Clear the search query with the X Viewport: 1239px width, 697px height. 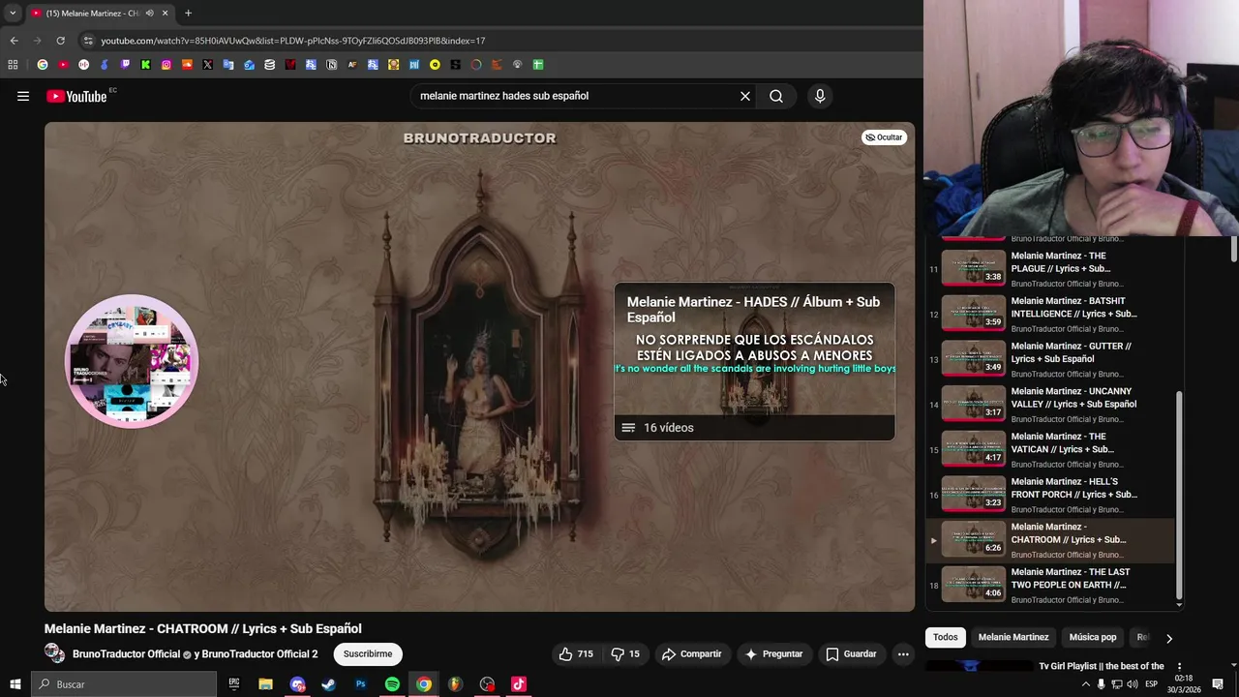745,96
